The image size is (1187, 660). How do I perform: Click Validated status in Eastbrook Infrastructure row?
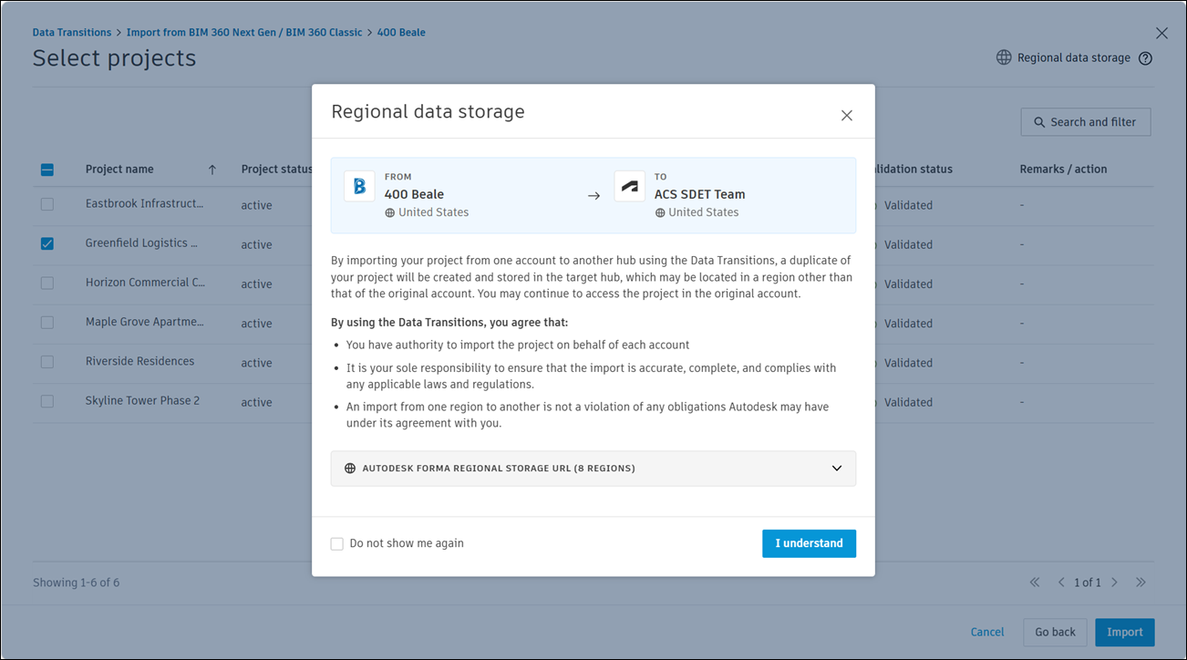908,205
